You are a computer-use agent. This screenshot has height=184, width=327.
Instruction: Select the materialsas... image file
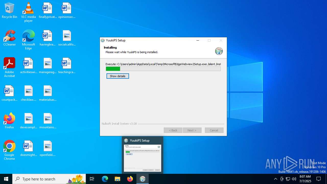click(48, 94)
